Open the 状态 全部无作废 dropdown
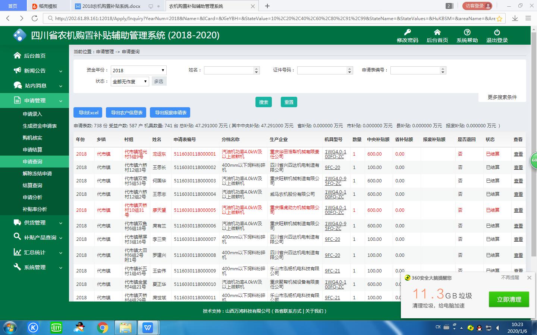The image size is (537, 335). (130, 82)
